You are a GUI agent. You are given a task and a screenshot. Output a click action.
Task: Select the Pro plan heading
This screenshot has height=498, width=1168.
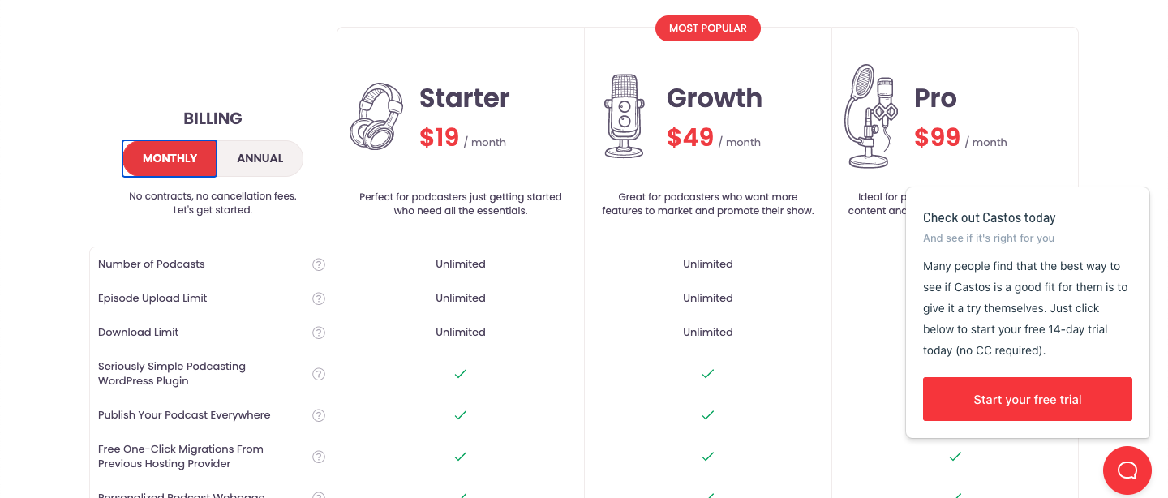[x=935, y=98]
